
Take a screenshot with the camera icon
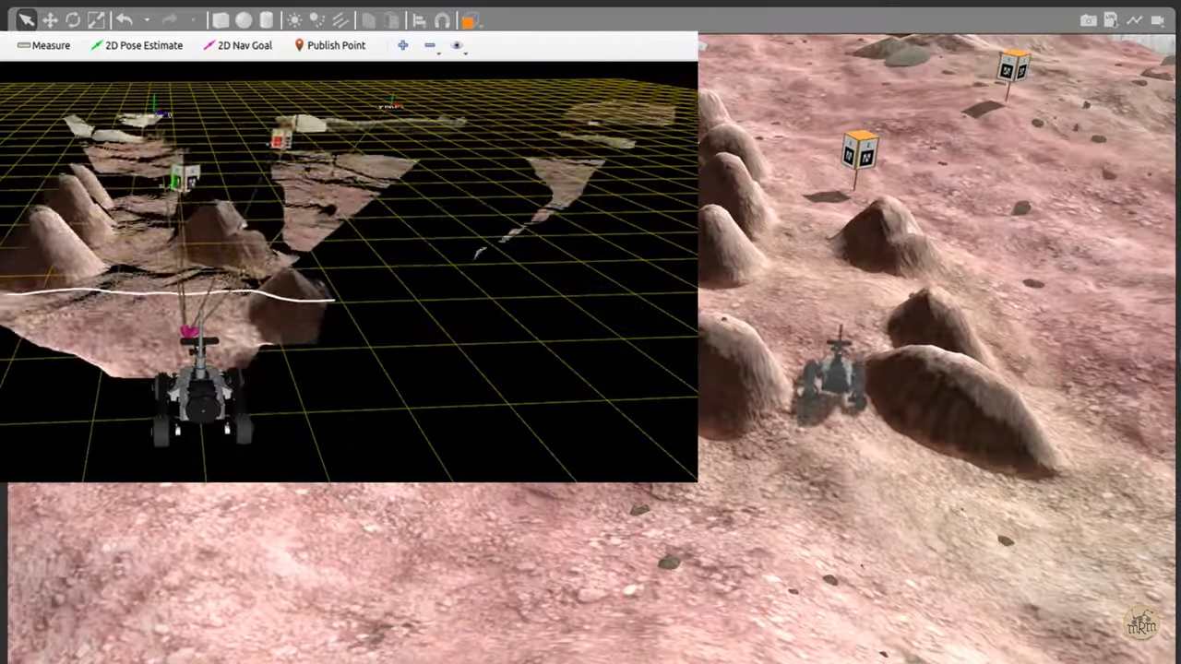[x=1088, y=19]
